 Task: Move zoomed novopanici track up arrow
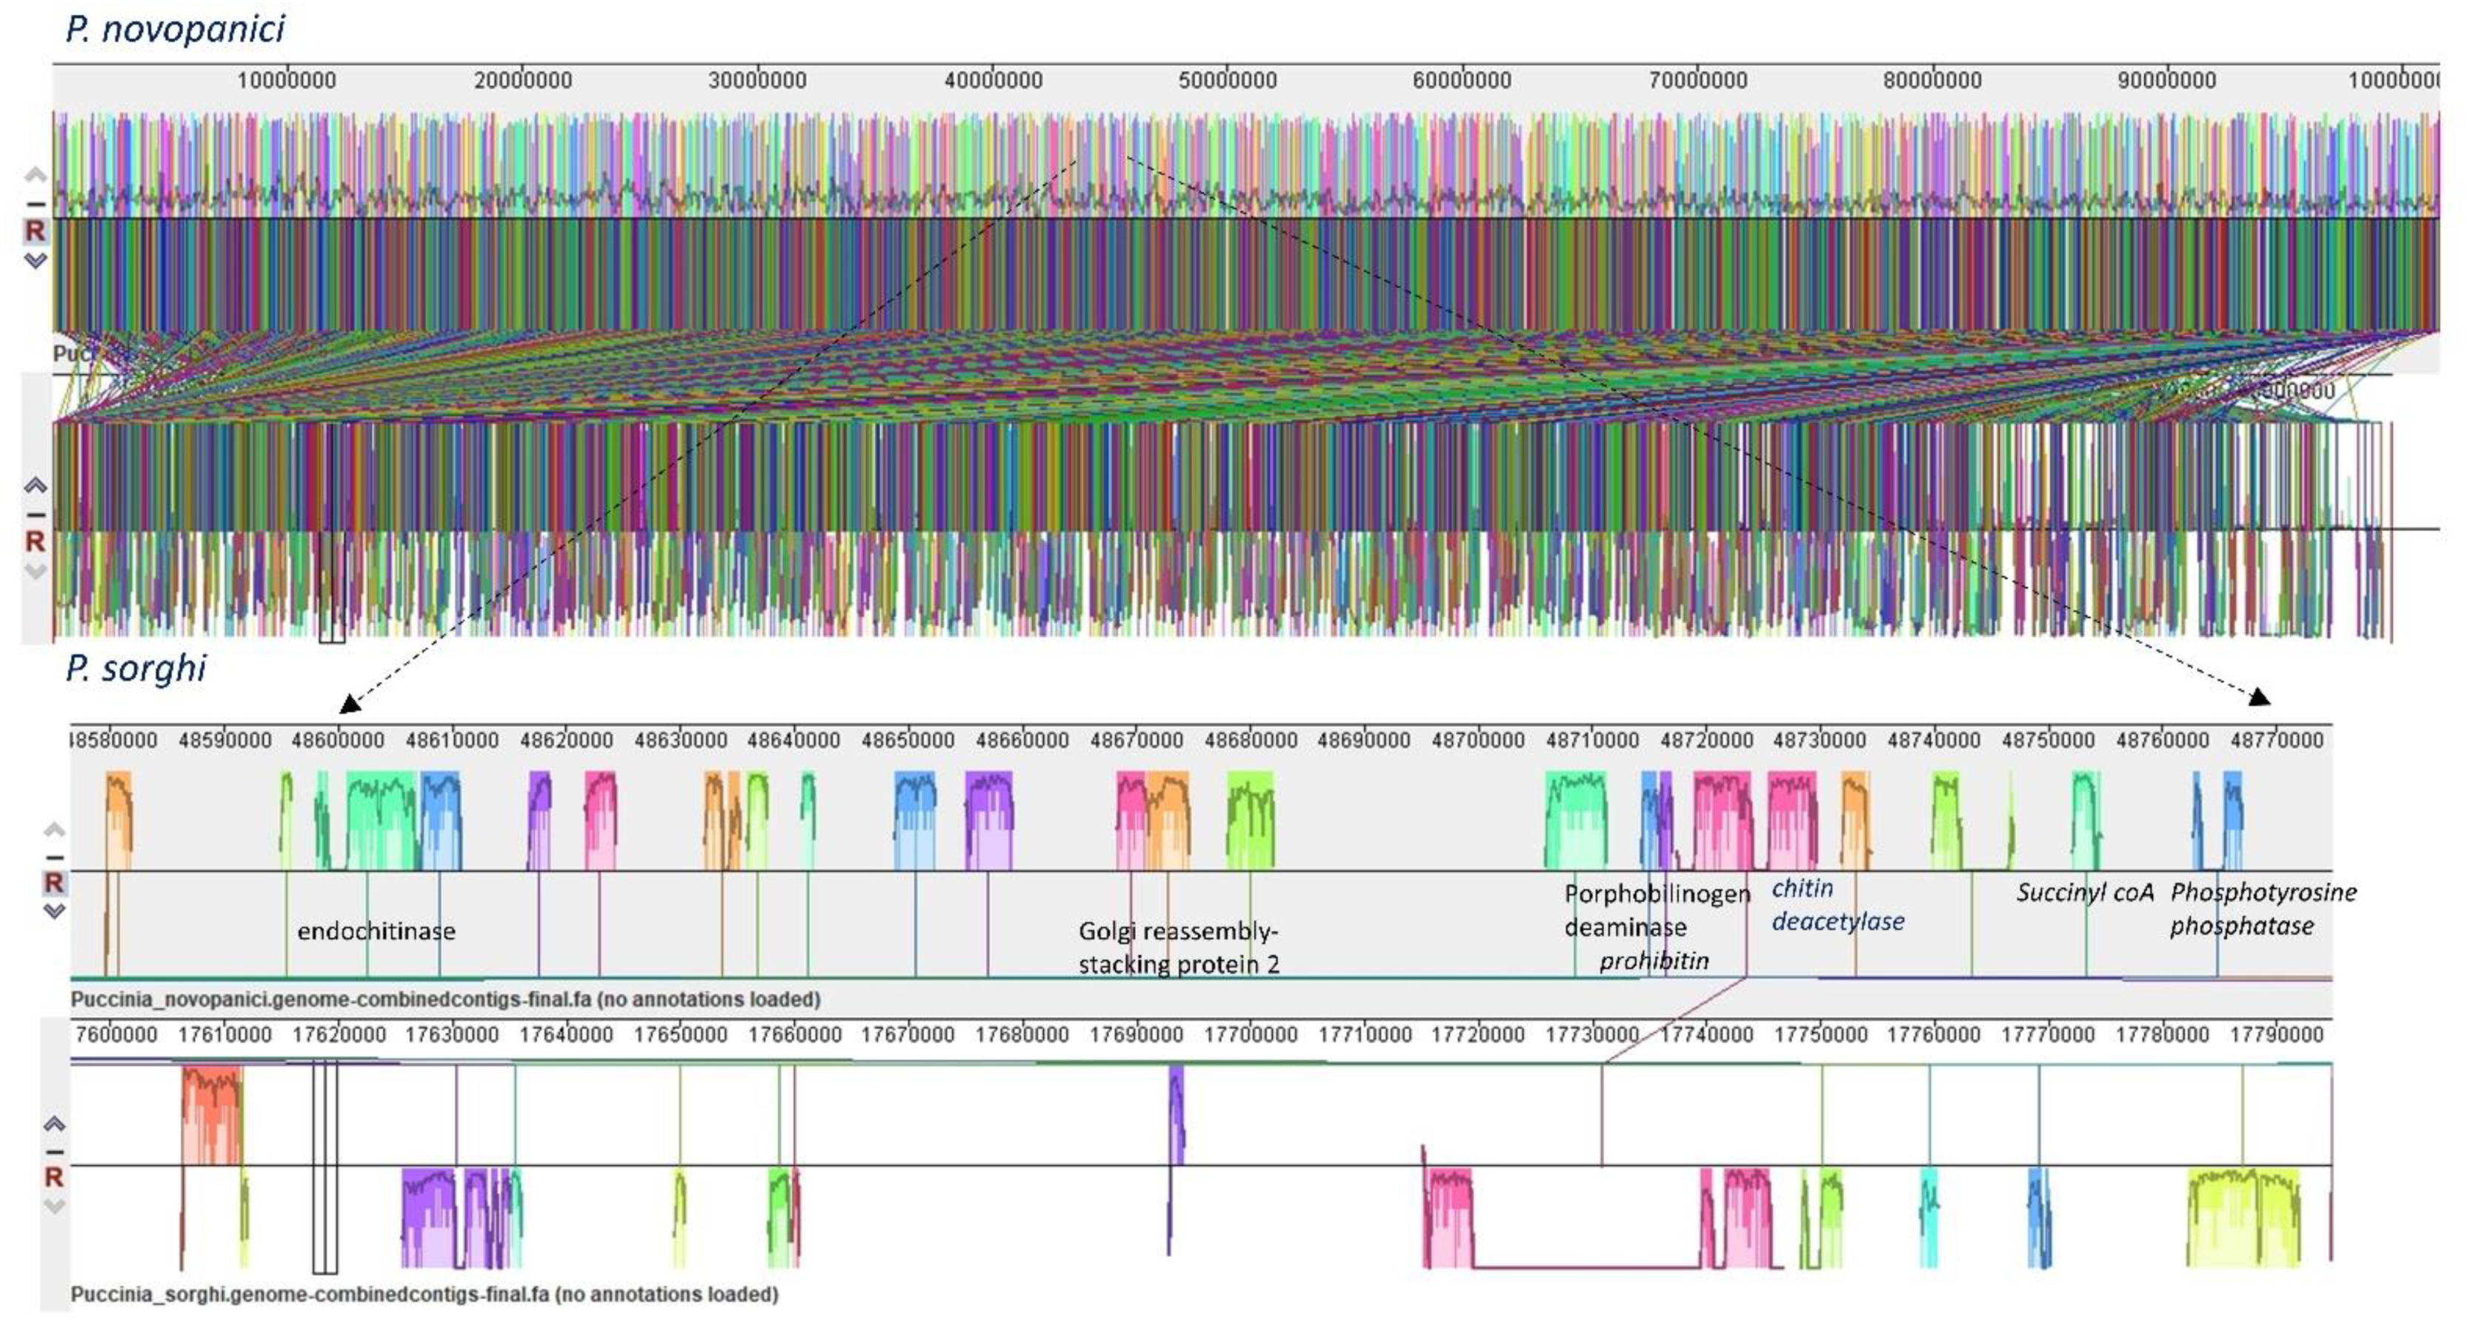(55, 829)
